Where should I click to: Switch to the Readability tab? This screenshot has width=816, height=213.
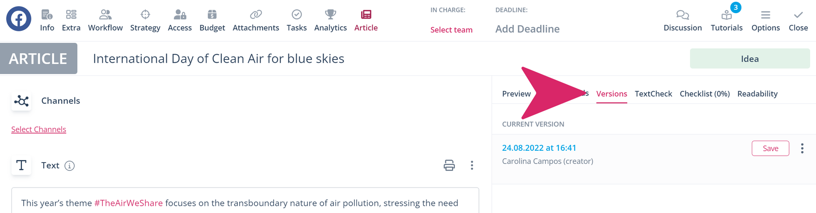(757, 94)
